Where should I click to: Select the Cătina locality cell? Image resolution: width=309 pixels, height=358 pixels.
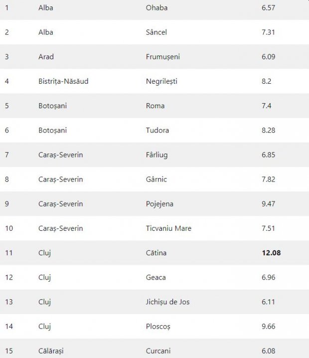coord(156,253)
